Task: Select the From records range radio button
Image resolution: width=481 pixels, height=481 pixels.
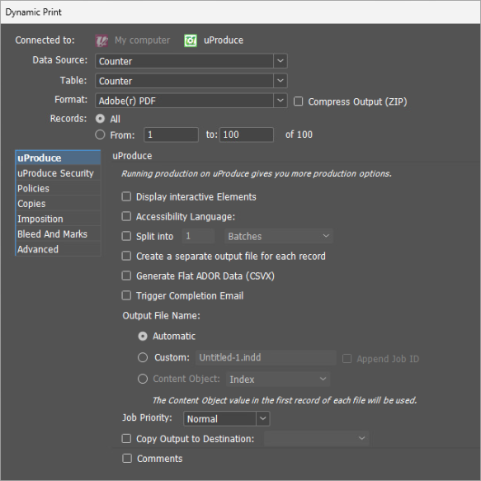Action: coord(100,134)
